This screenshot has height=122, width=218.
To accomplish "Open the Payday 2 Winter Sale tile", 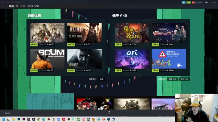I will (169, 33).
